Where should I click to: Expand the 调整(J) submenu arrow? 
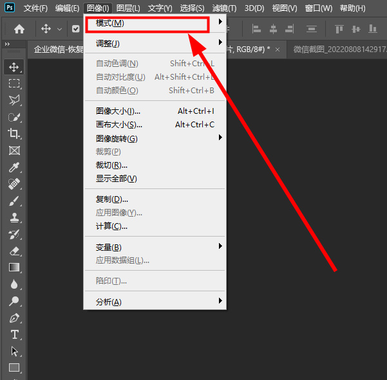click(220, 42)
